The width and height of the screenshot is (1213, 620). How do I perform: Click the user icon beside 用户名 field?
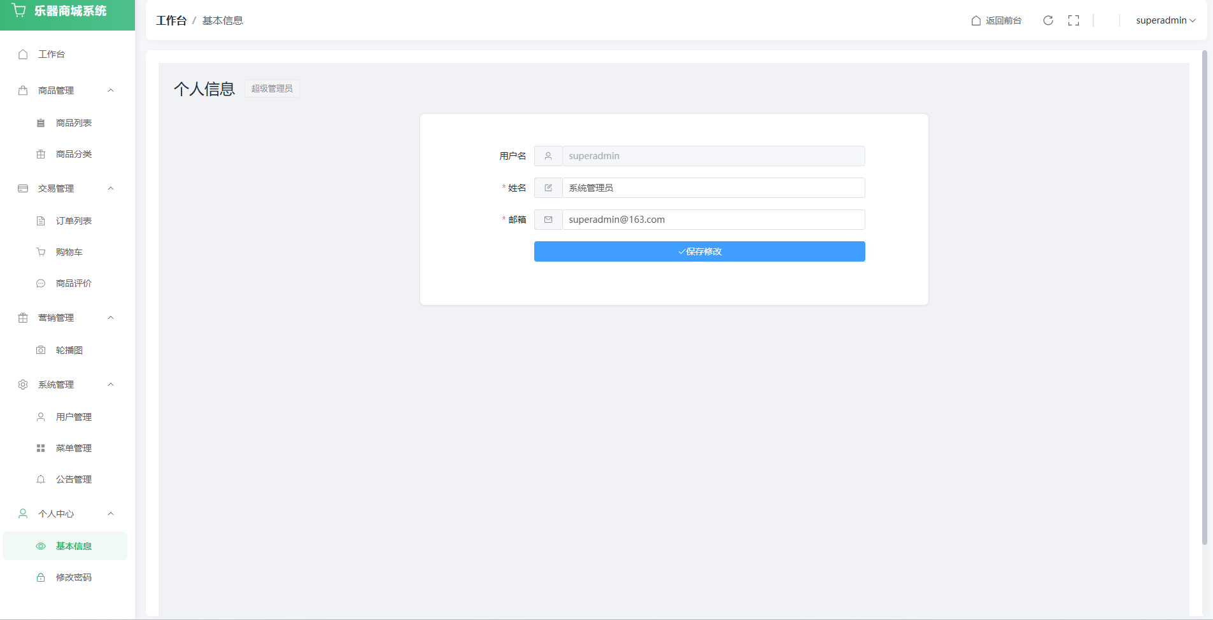[x=548, y=156]
